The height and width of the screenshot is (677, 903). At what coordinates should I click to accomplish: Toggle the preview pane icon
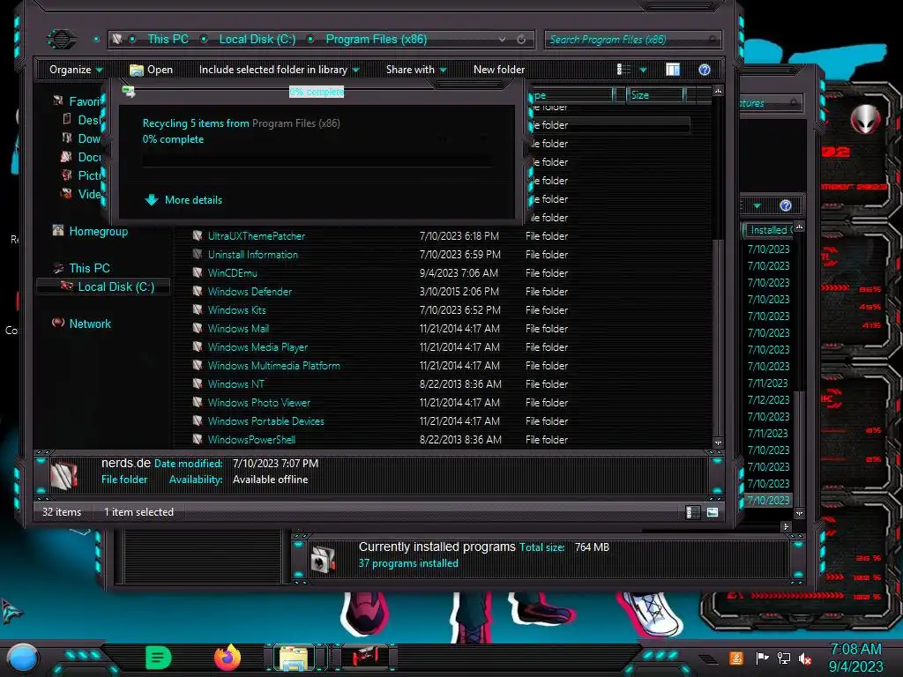coord(673,70)
